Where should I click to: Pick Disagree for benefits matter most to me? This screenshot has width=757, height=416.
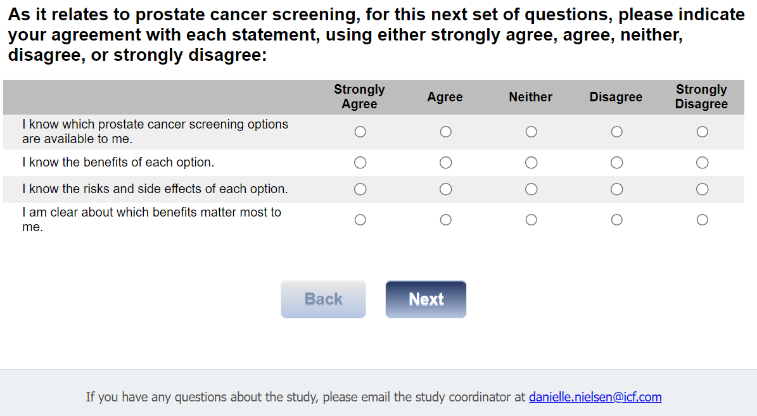[616, 220]
